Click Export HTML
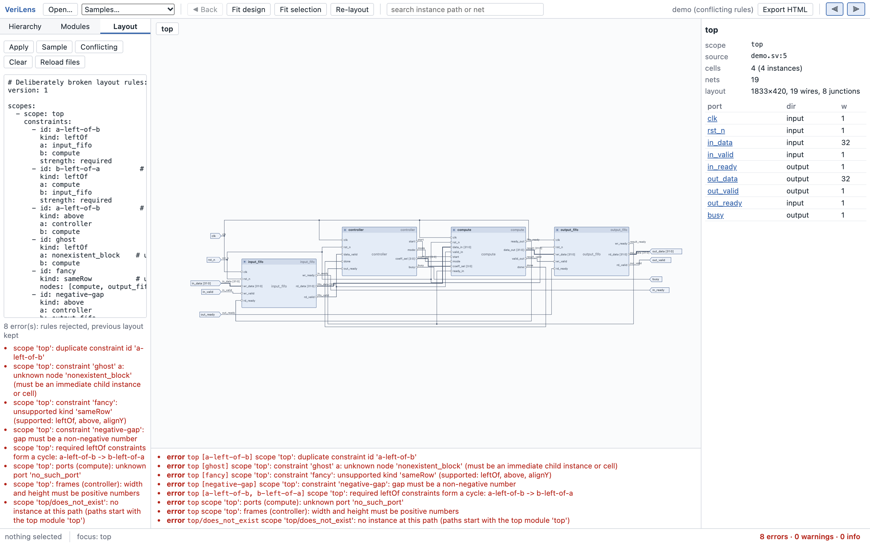The image size is (870, 544). click(x=785, y=9)
